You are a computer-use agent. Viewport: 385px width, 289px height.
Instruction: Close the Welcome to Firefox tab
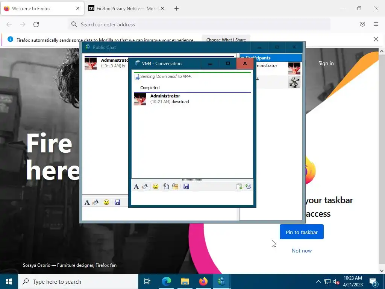point(78,8)
